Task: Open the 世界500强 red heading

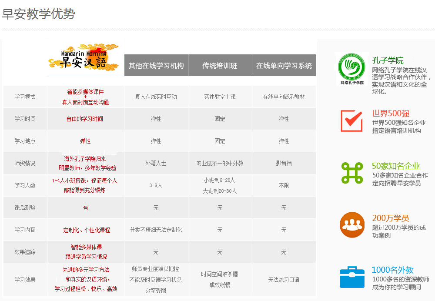Action: point(391,114)
